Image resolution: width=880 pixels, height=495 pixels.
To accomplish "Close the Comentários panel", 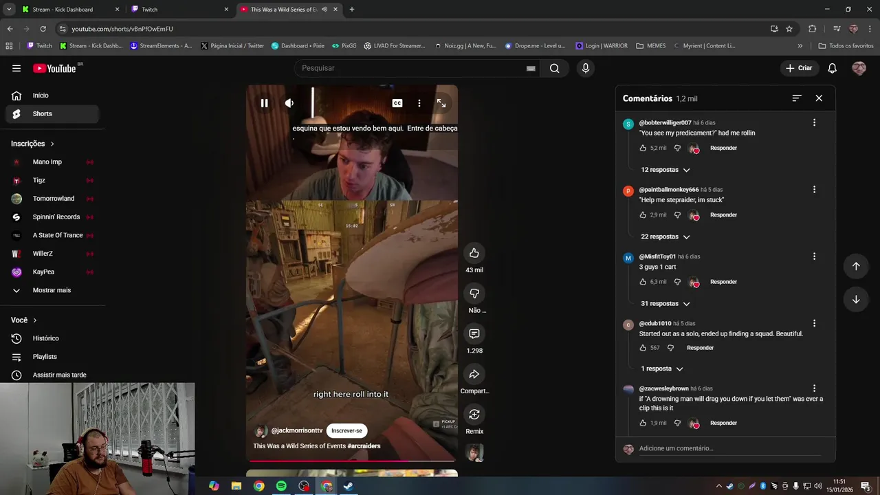I will point(819,98).
